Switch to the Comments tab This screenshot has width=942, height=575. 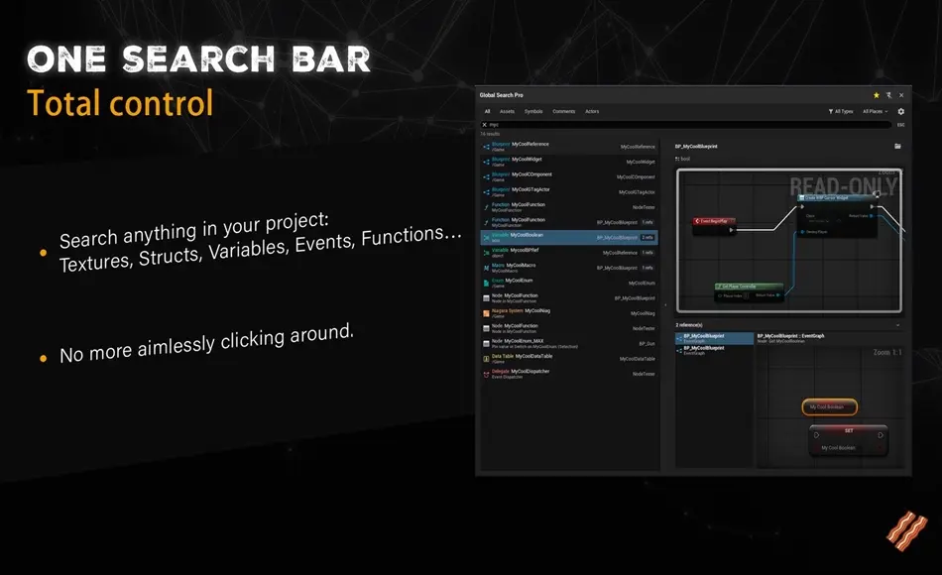click(563, 111)
